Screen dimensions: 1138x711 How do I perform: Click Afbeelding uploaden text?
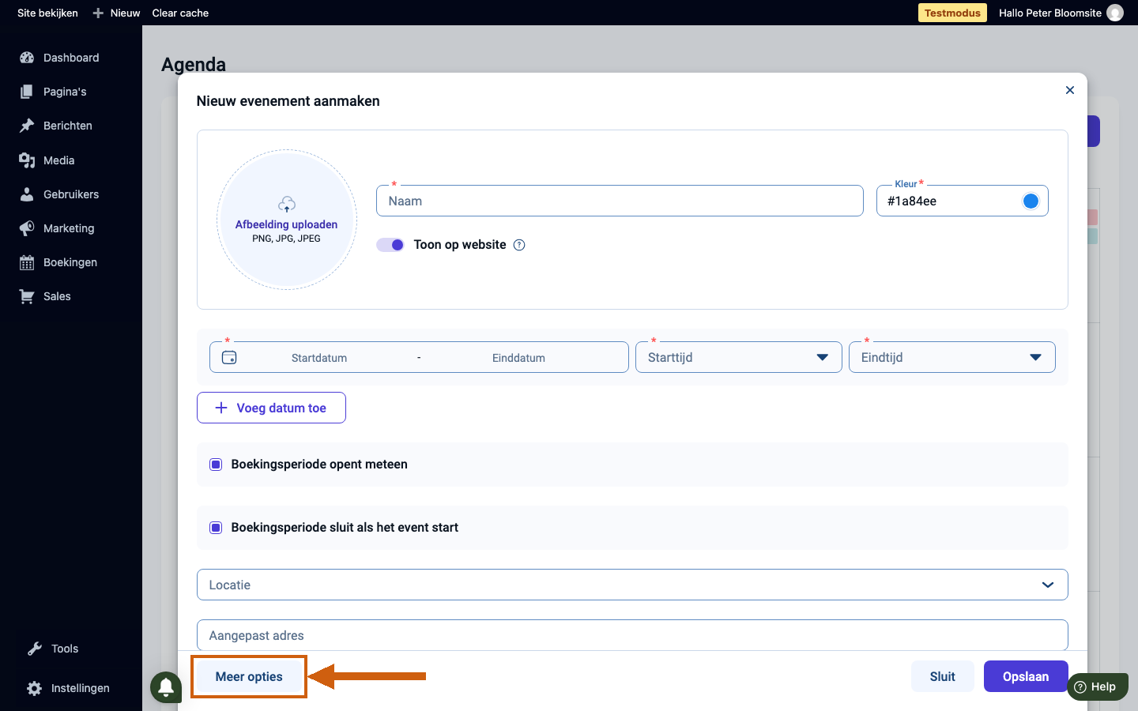pyautogui.click(x=286, y=224)
